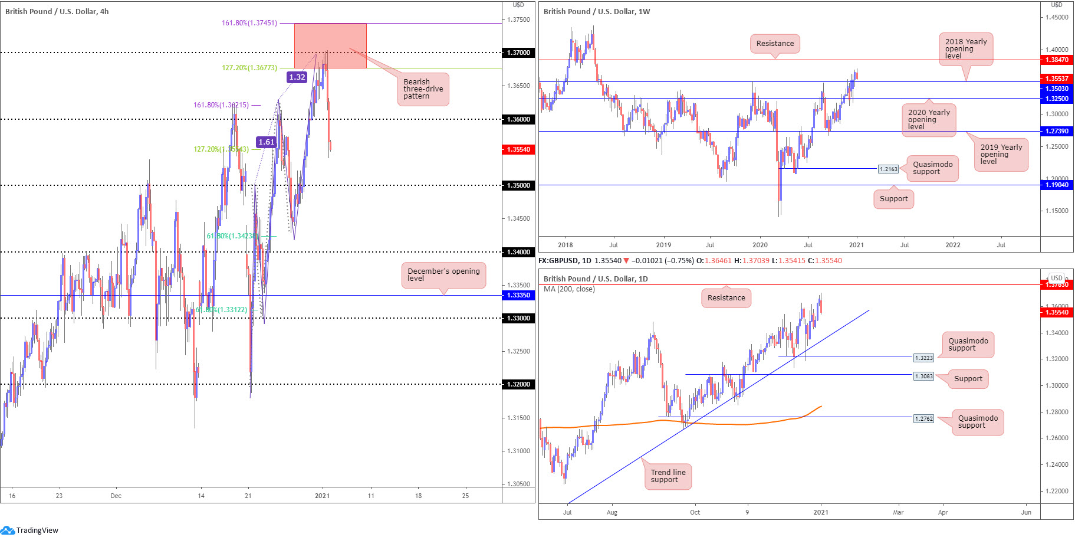This screenshot has width=1075, height=537.
Task: Click the '2019' label on weekly time axis
Action: tap(663, 245)
